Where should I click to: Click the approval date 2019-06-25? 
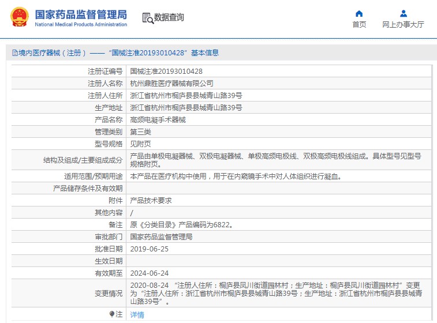tap(150, 249)
